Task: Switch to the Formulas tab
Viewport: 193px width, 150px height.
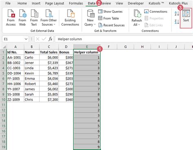Action: click(x=76, y=3)
